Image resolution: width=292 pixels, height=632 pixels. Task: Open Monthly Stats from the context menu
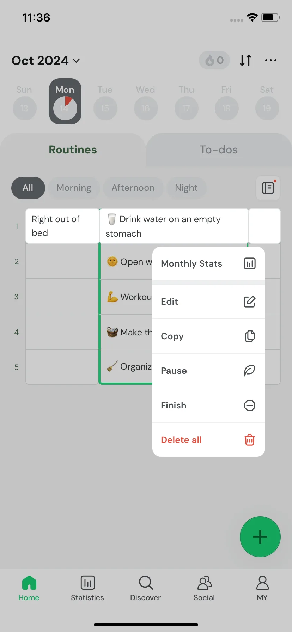click(208, 263)
